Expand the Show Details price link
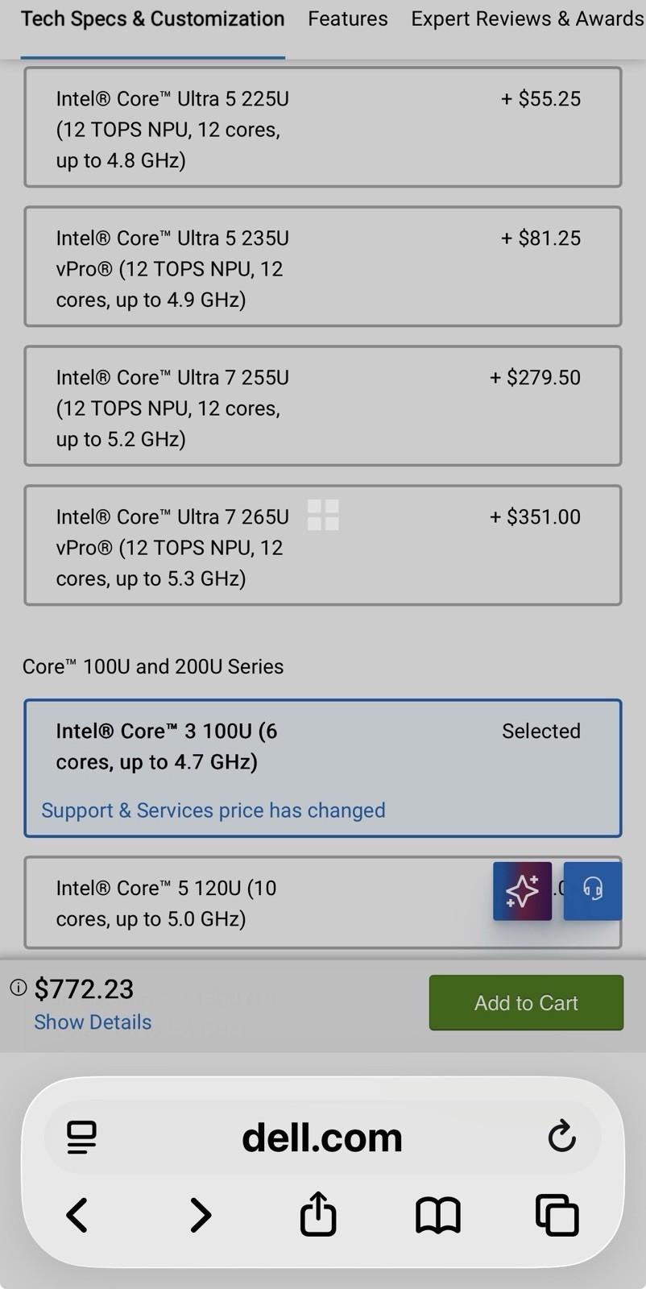The width and height of the screenshot is (646, 1289). [x=93, y=1022]
